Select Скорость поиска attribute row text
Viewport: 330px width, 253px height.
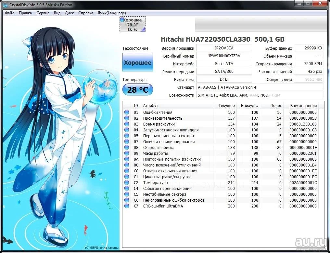coord(159,147)
